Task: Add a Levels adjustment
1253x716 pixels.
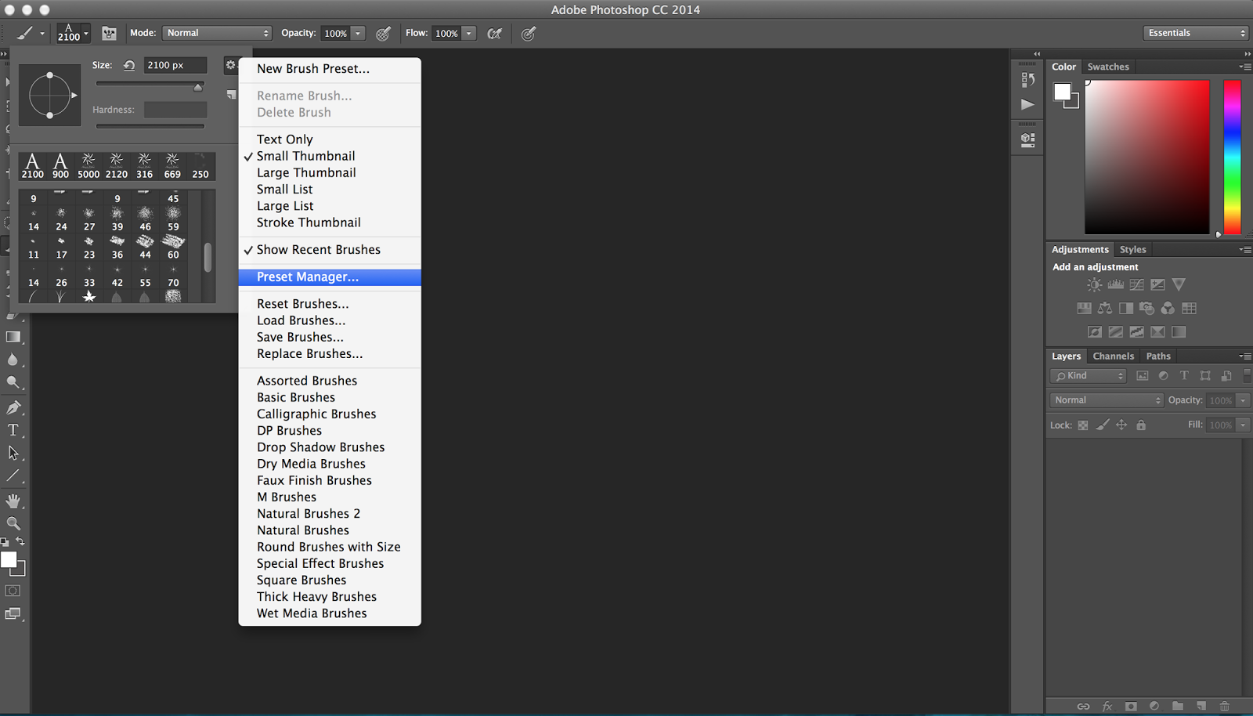Action: click(x=1116, y=284)
